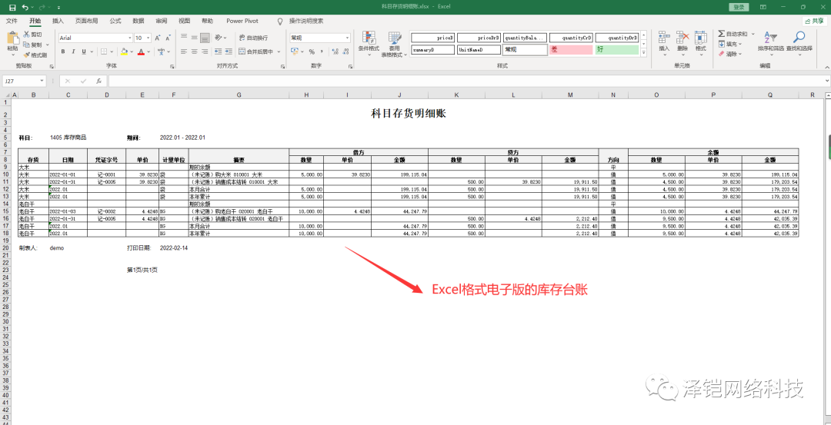The height and width of the screenshot is (425, 831).
Task: Select the red 差 (Bad) cell style swatch
Action: [x=570, y=49]
